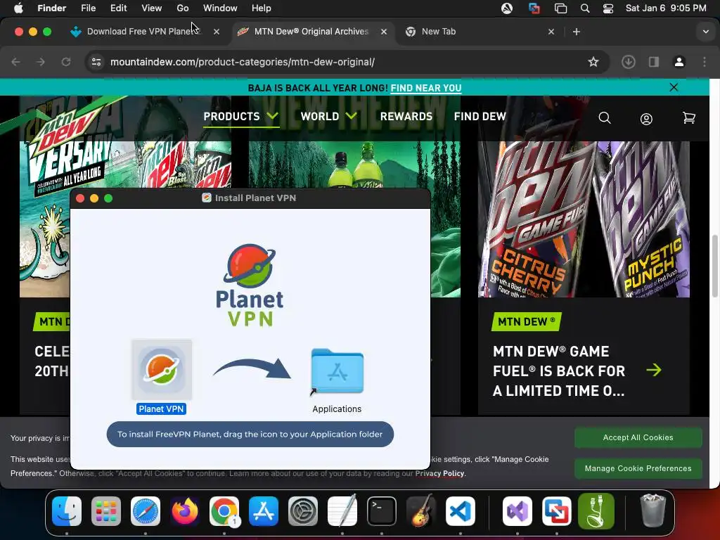Open the Chrome tab search chevron
This screenshot has height=540, width=720.
coord(705,32)
